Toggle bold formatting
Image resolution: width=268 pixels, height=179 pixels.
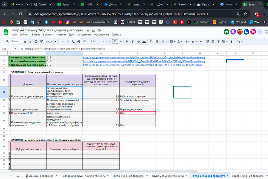(x=127, y=41)
